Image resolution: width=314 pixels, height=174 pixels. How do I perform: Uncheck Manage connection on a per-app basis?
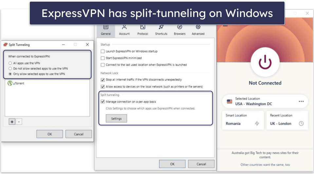[103, 102]
